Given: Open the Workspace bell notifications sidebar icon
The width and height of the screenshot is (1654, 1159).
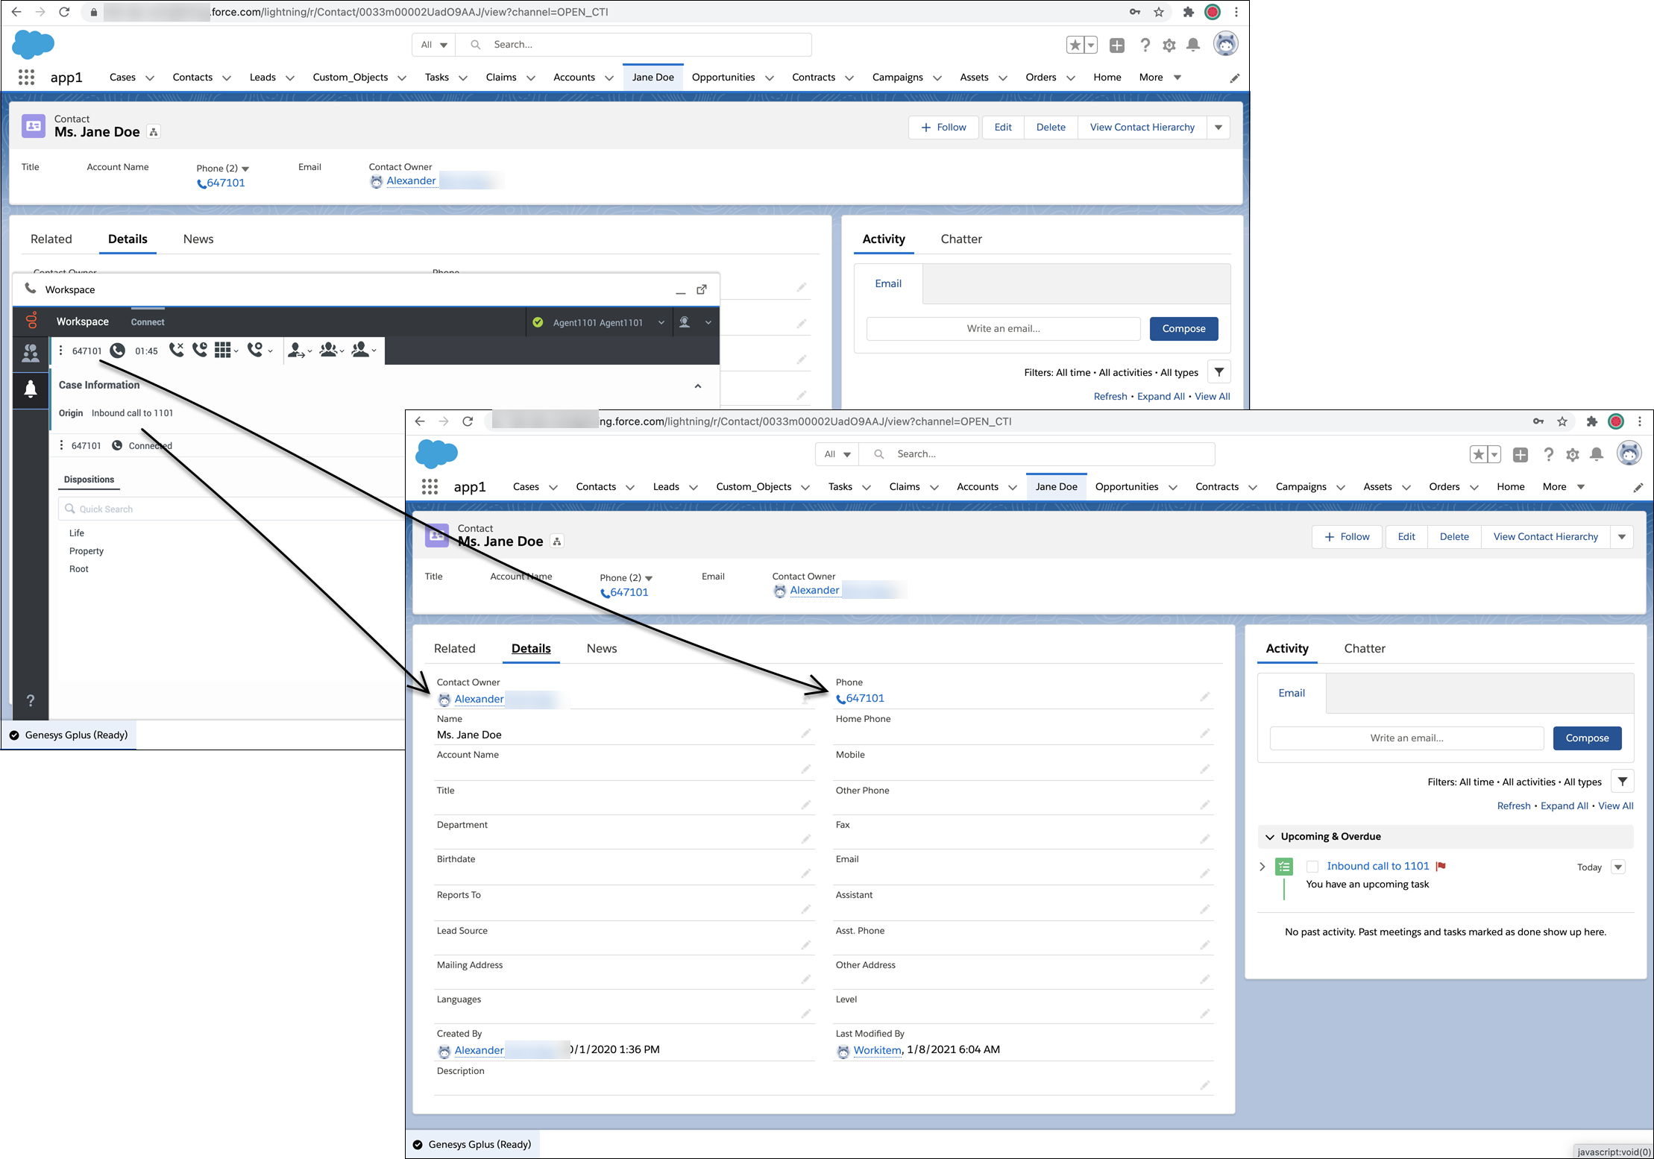Looking at the screenshot, I should click(x=31, y=389).
